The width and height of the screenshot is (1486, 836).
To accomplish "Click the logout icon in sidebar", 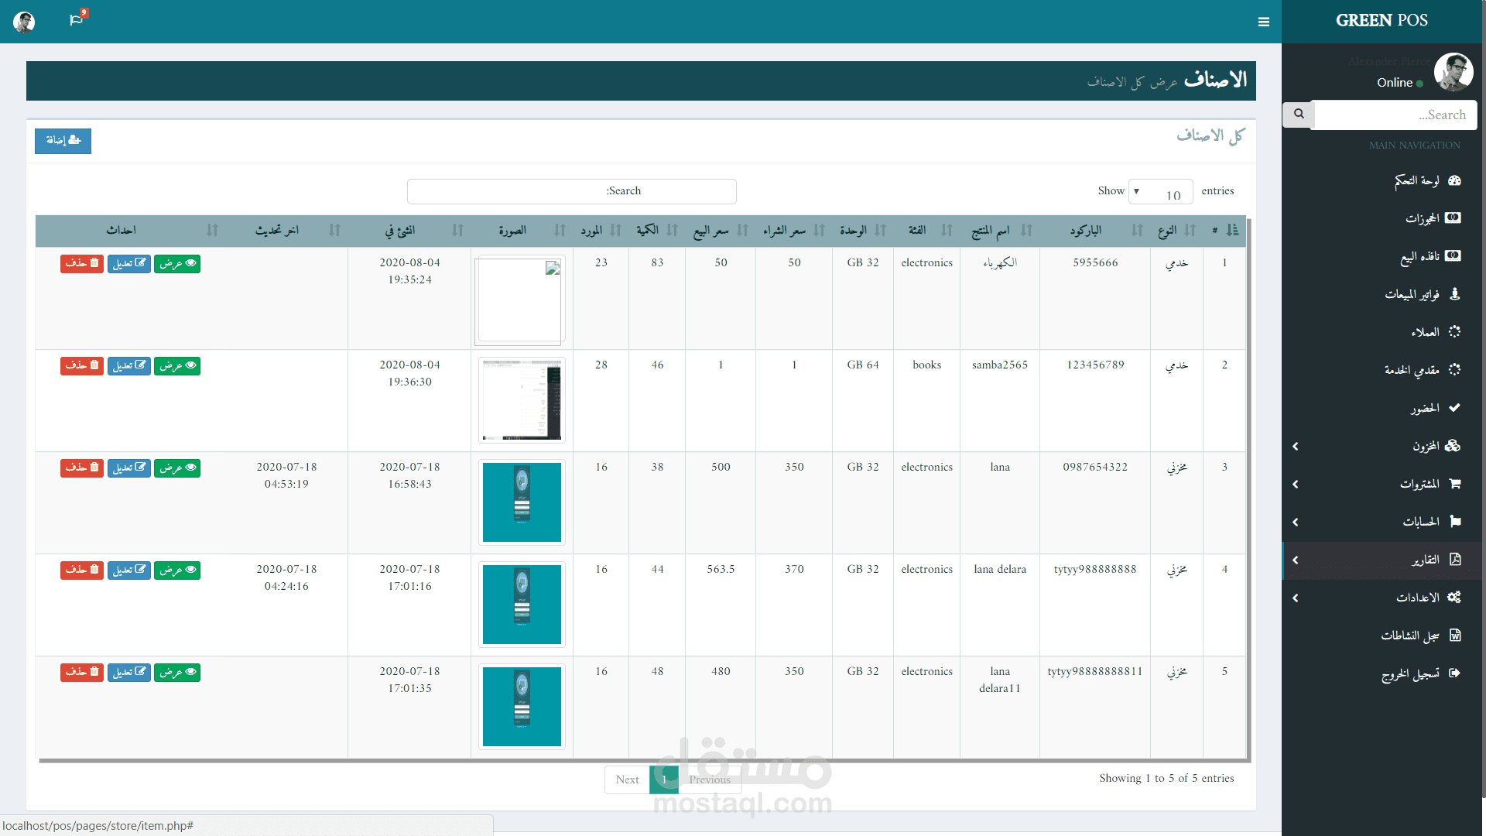I will tap(1454, 673).
